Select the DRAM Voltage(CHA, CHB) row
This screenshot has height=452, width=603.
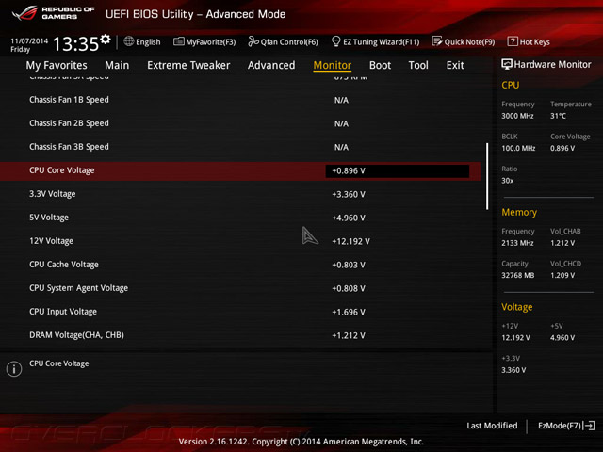click(x=240, y=335)
